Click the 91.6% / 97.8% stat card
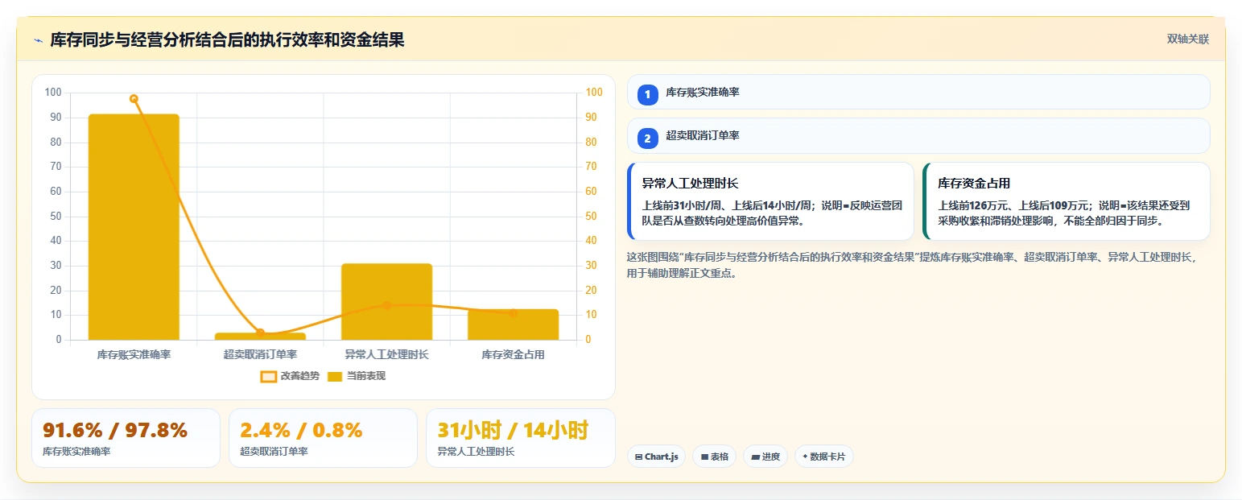This screenshot has height=500, width=1242. [x=126, y=438]
